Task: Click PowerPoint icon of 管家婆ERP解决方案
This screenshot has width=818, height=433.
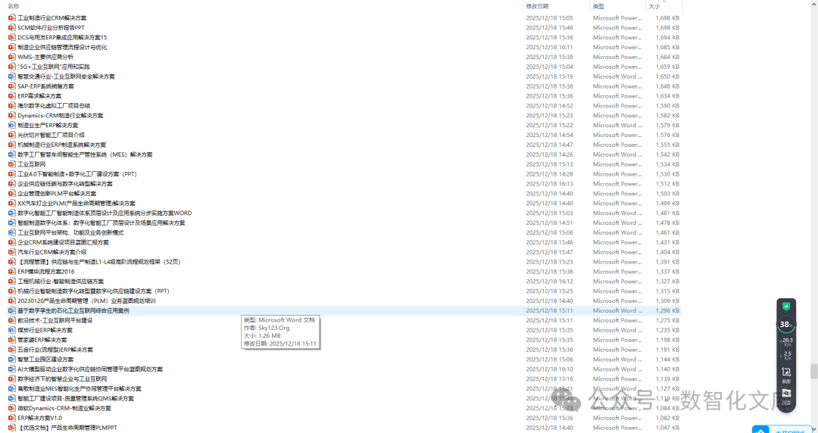Action: [x=12, y=340]
